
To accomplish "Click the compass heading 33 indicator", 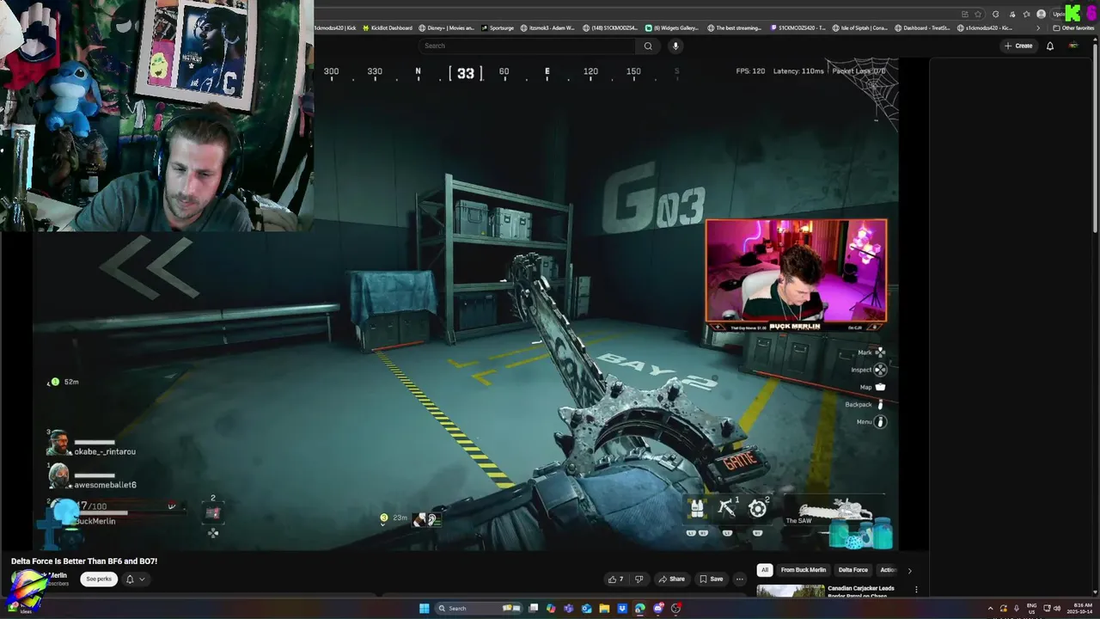I will (x=465, y=73).
